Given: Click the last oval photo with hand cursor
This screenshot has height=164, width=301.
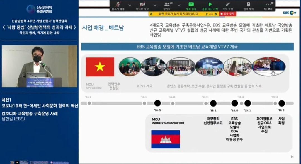Looking at the screenshot, I should click(269, 66).
